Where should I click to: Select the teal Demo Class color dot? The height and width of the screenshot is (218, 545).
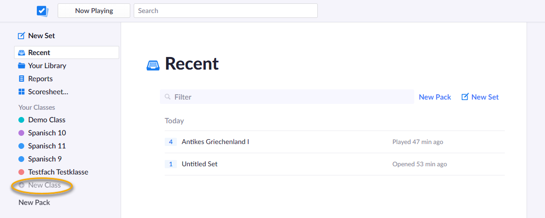(21, 120)
